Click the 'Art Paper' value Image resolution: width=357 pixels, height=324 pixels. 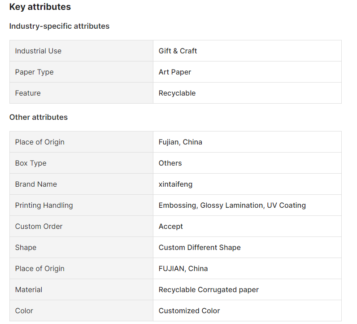(175, 72)
